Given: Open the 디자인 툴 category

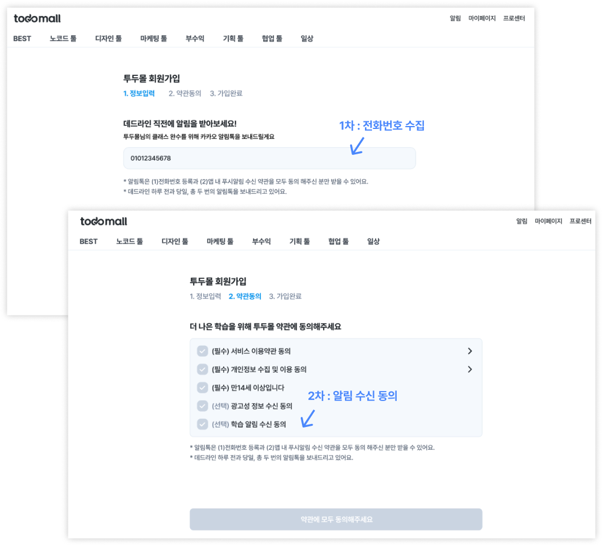Looking at the screenshot, I should 175,241.
